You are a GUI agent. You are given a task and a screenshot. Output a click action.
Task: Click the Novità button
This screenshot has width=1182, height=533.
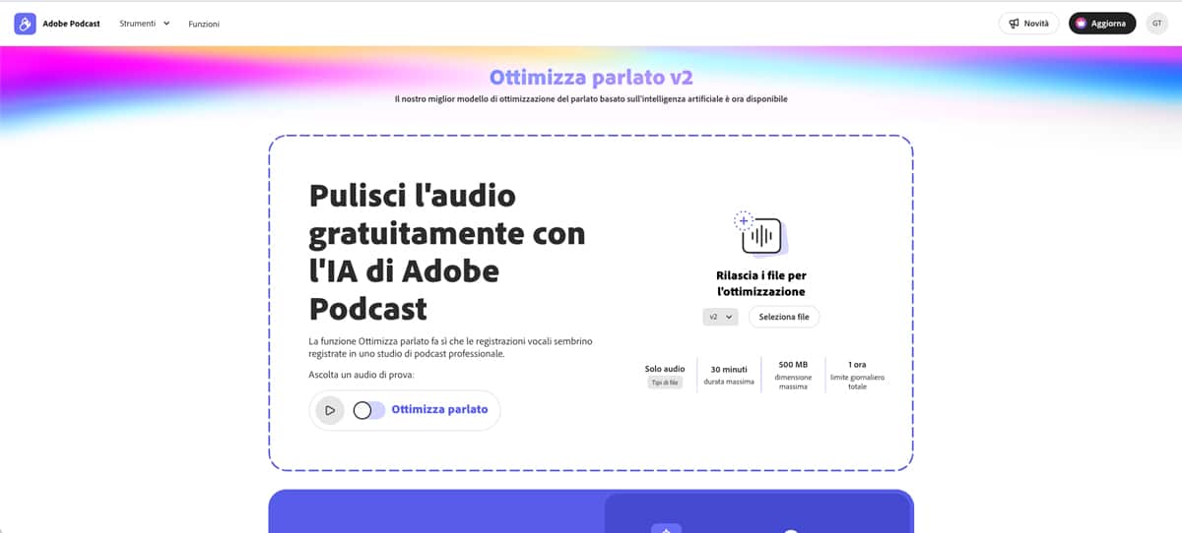click(x=1028, y=24)
